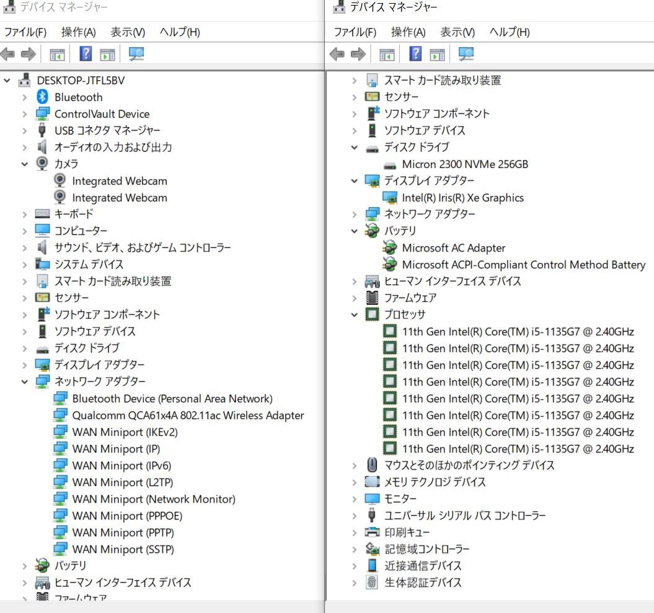Click Back arrow in left Device Manager toolbar
Screen dimensions: 654x613
click(8, 54)
